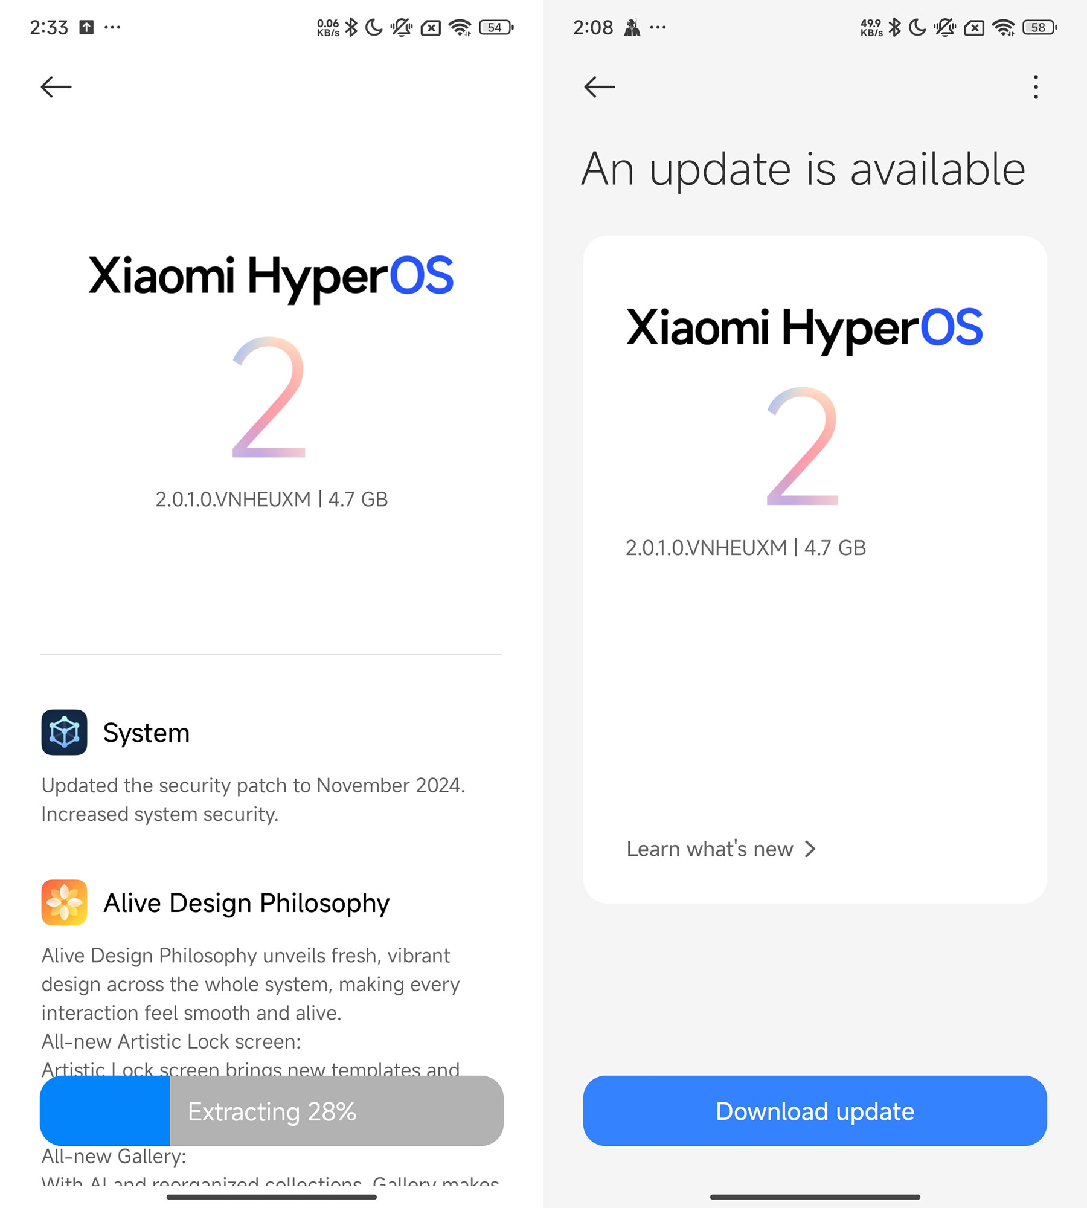Viewport: 1087px width, 1208px height.
Task: Tap the Wi-Fi icon in right status bar
Action: click(x=1003, y=27)
